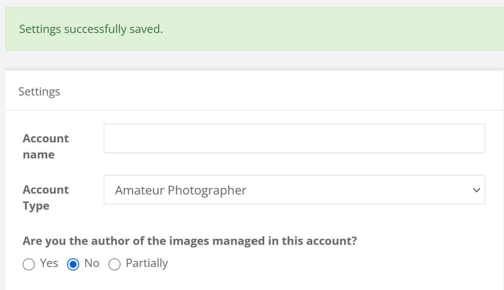Click the Account Type chevron arrow
Image resolution: width=504 pixels, height=290 pixels.
(476, 190)
